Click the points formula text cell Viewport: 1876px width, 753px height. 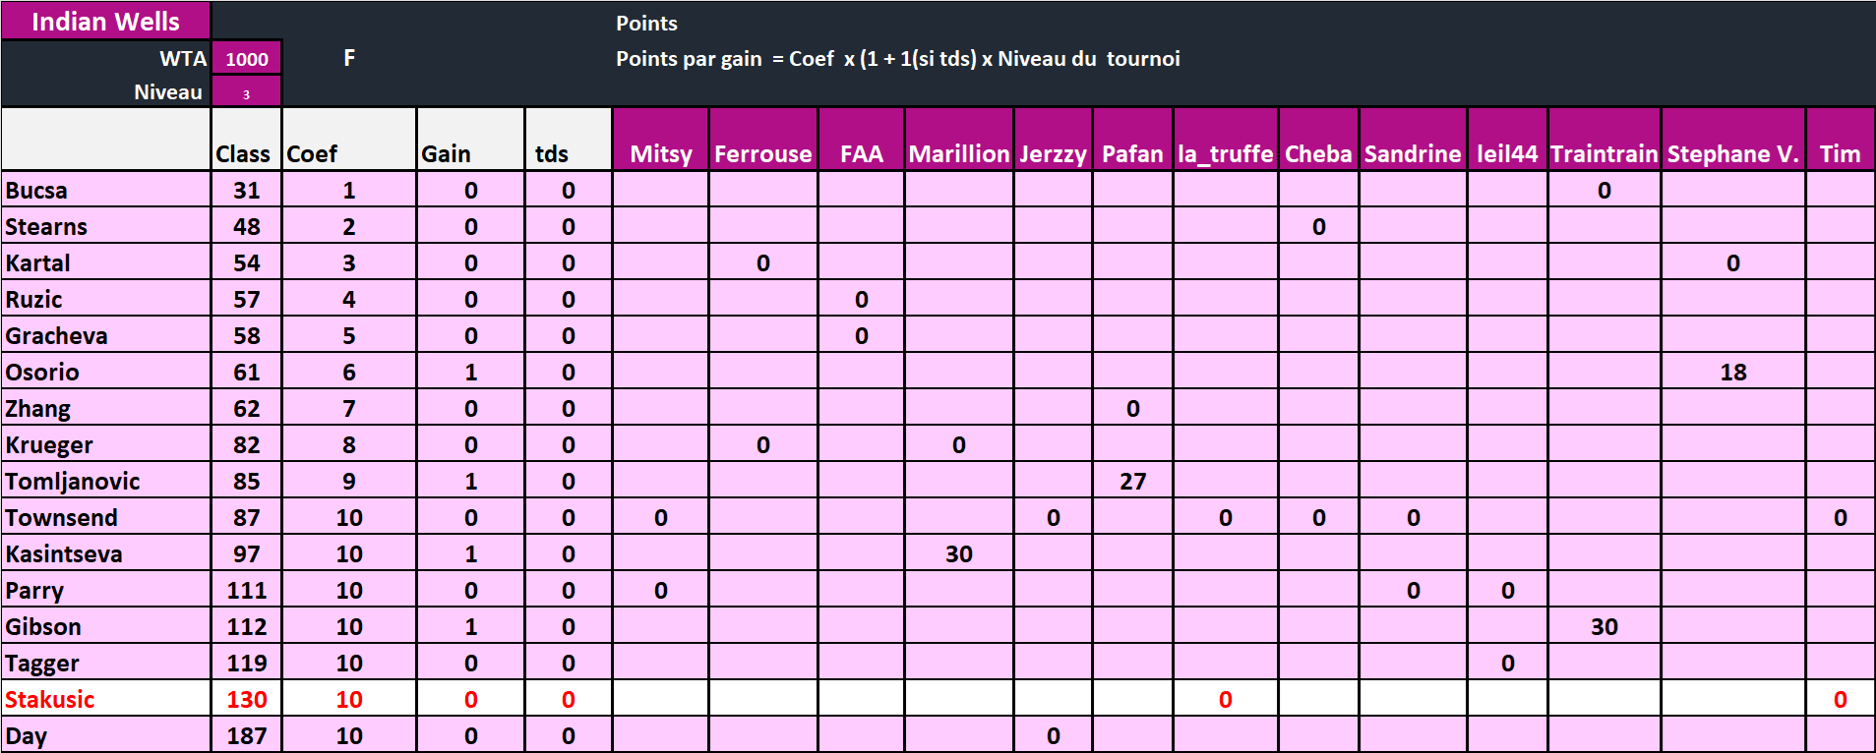pos(897,58)
